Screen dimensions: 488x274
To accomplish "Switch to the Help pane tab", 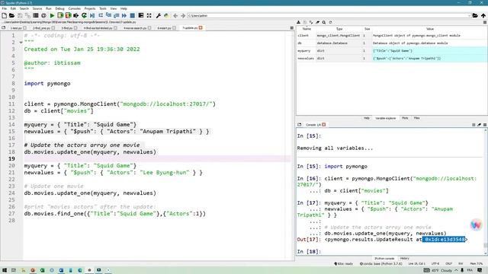I will click(x=367, y=118).
